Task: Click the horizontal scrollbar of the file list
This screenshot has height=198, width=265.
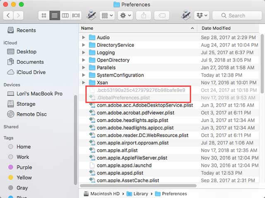Action: pyautogui.click(x=138, y=186)
